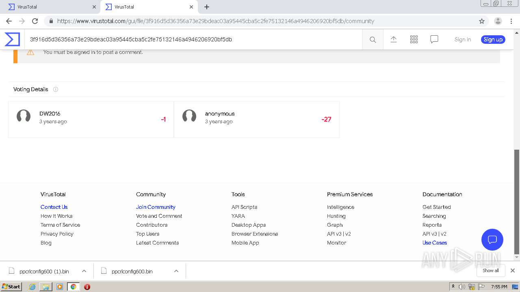Open Use Cases link
Screen dimensions: 520x292
434,243
